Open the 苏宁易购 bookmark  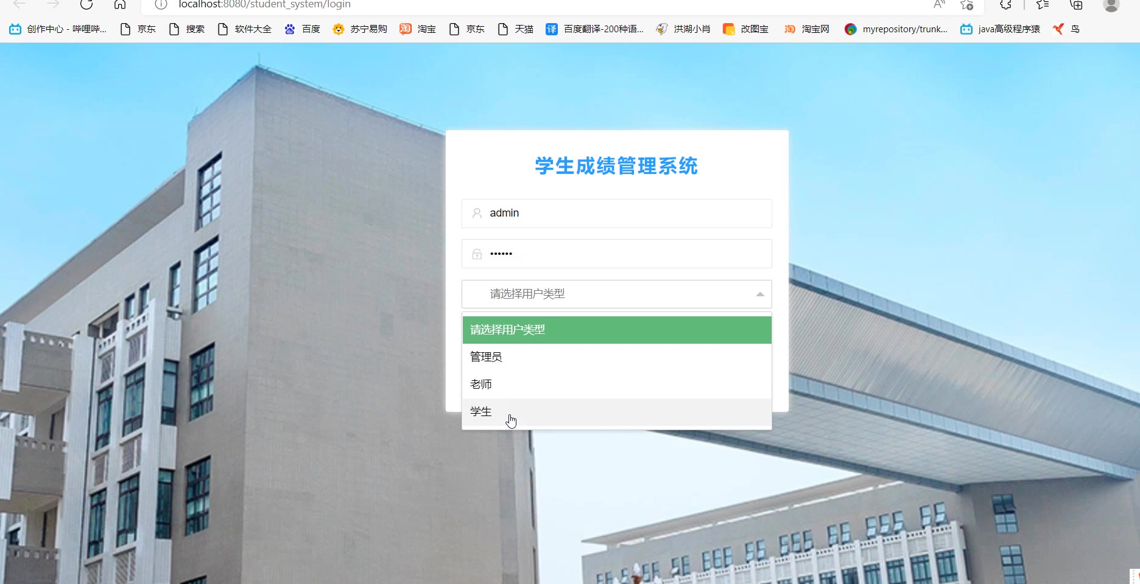coord(360,29)
